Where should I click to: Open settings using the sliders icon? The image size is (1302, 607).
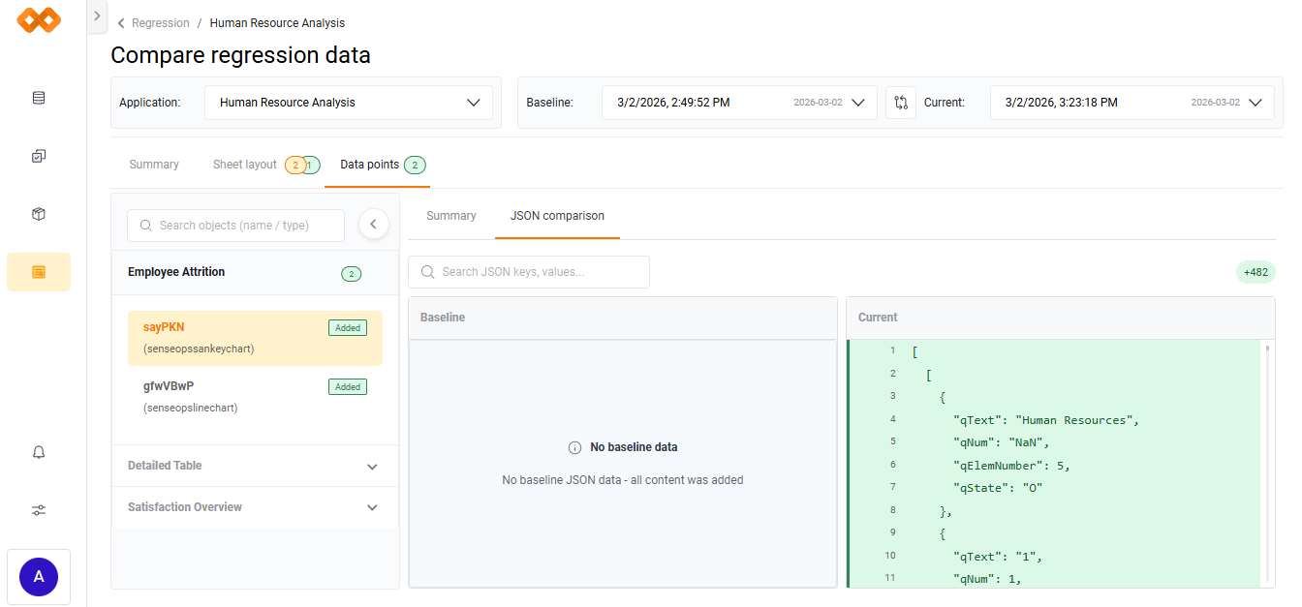38,510
